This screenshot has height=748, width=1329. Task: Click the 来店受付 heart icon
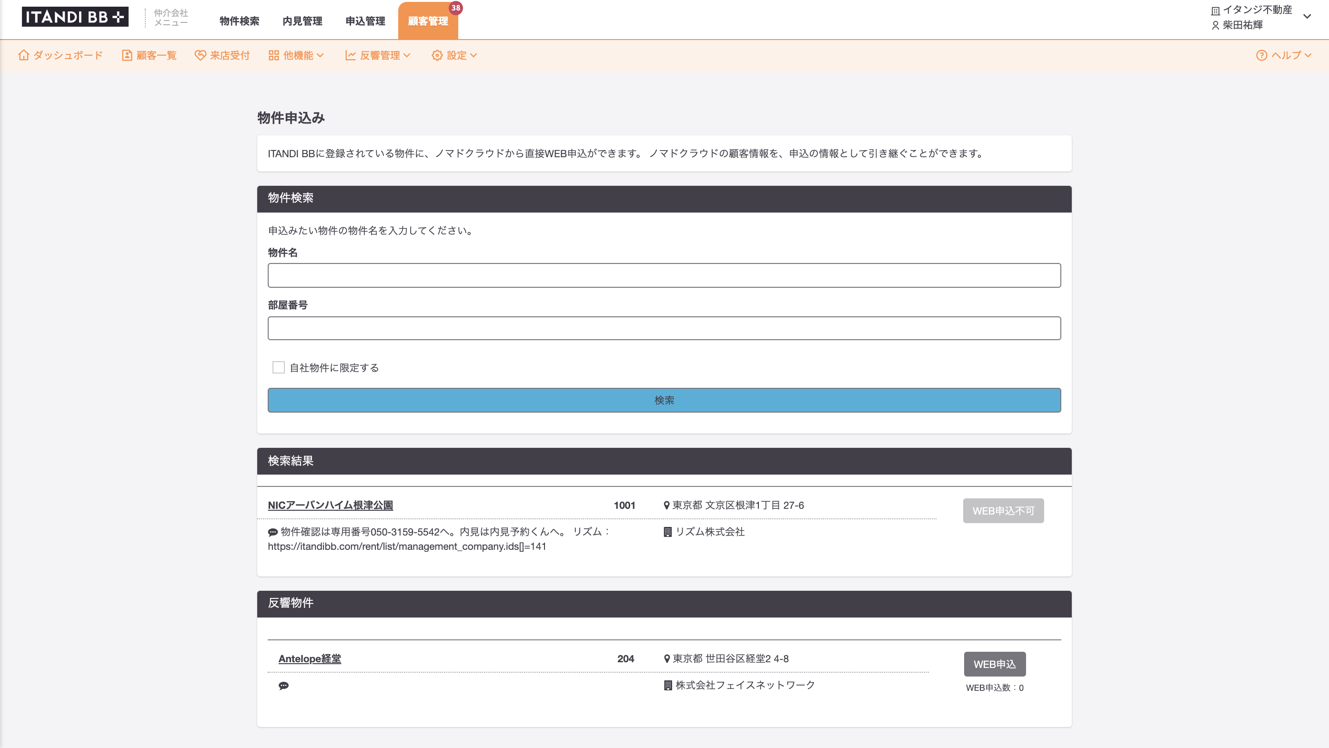click(x=200, y=55)
